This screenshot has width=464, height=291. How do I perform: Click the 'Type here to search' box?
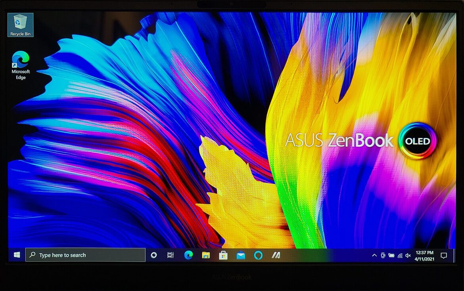(86, 255)
